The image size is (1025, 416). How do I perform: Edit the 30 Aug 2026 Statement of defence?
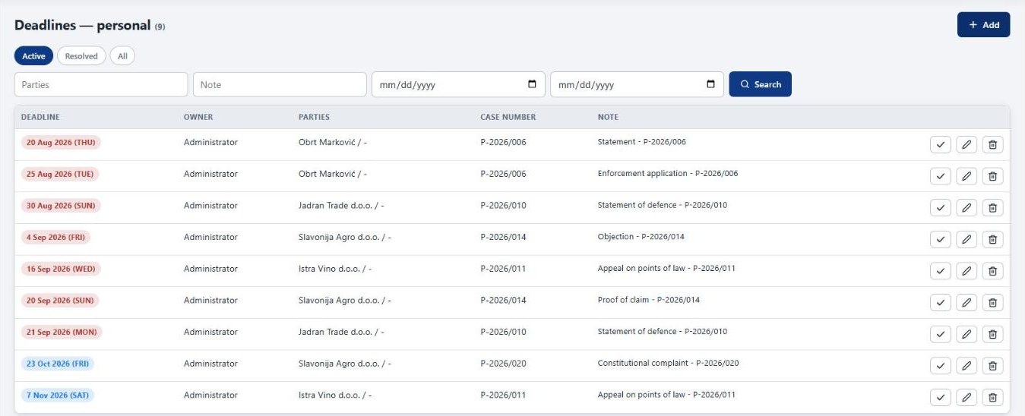click(966, 207)
